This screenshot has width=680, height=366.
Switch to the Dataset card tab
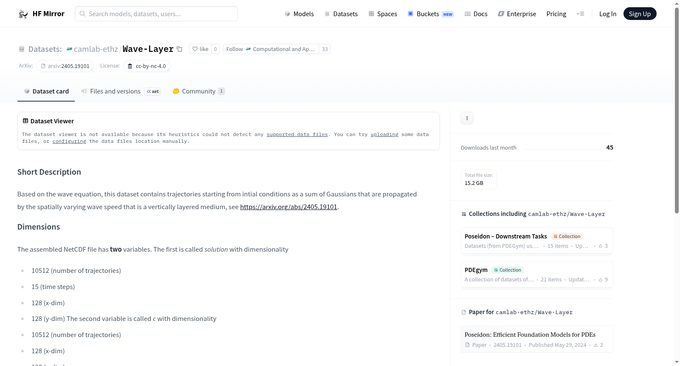(46, 91)
